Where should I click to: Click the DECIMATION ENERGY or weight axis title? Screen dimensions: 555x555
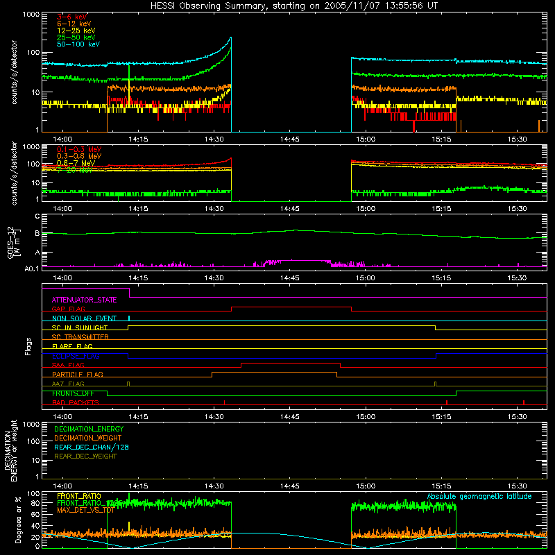tap(10, 450)
